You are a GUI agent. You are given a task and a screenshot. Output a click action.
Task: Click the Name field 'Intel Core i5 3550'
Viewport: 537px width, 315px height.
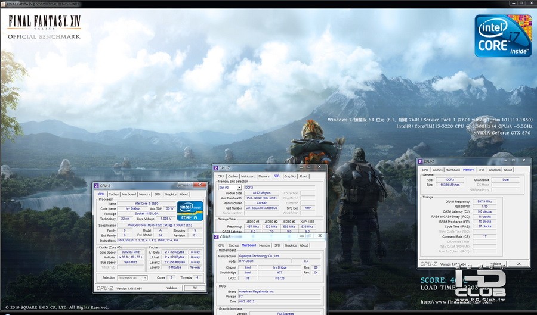tap(146, 204)
